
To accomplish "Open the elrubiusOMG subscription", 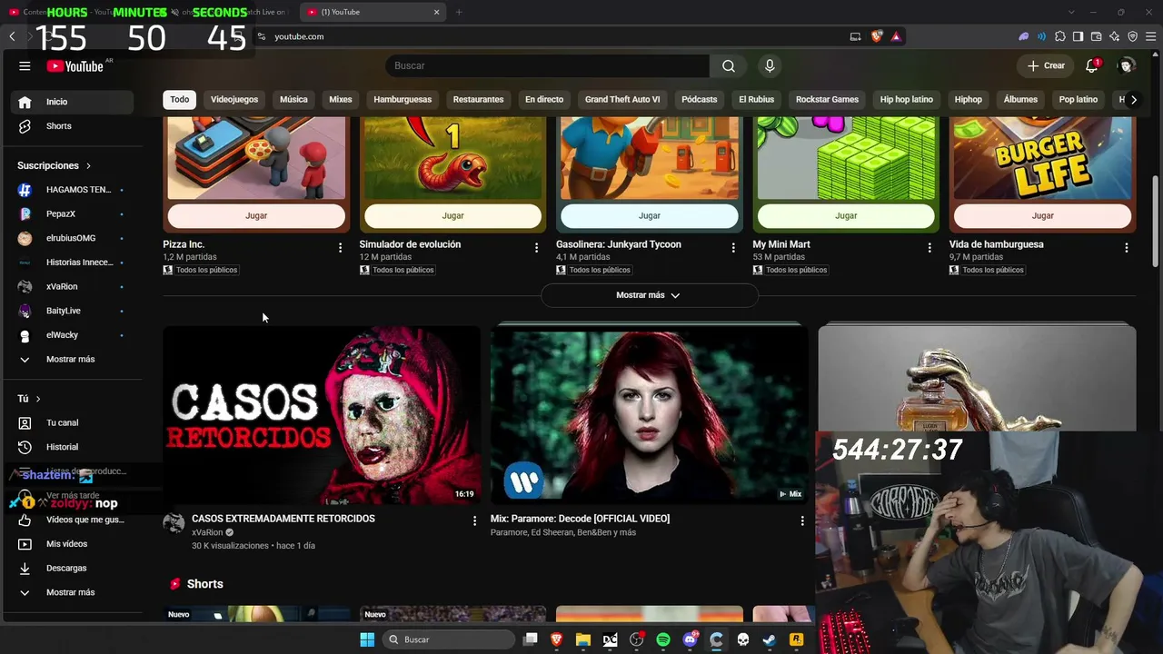I will coord(71,238).
